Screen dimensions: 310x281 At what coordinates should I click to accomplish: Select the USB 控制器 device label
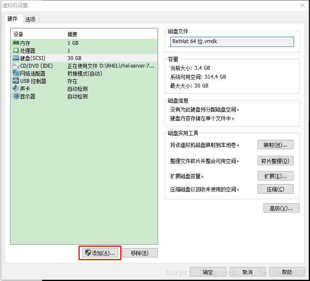[33, 81]
